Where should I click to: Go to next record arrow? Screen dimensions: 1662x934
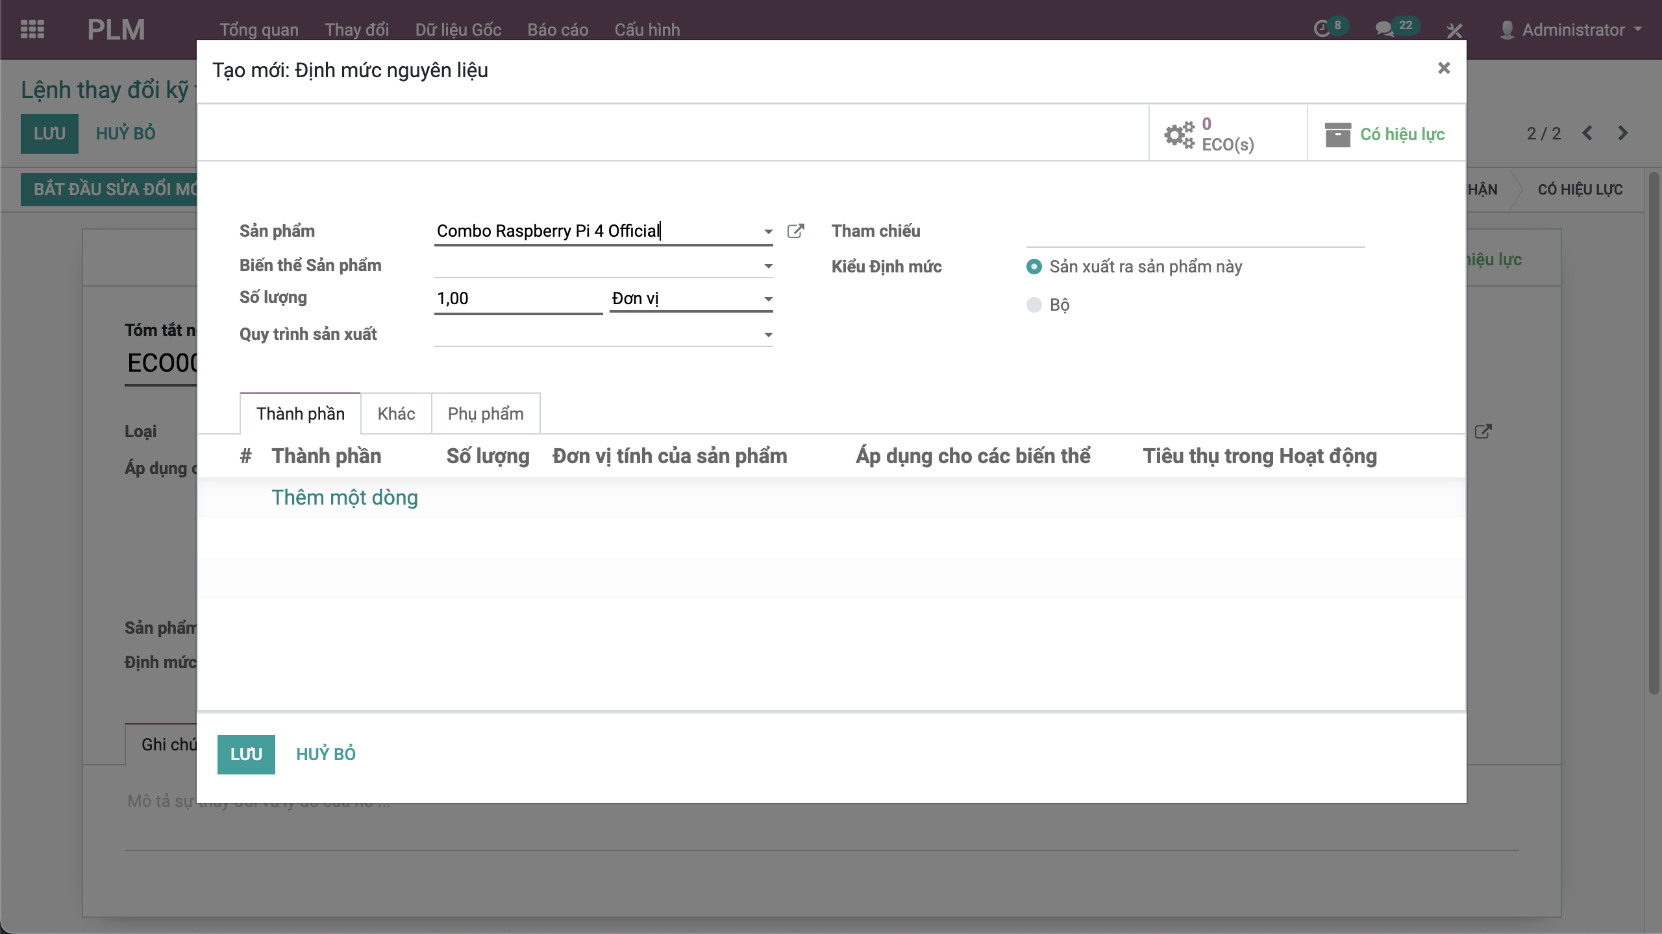(x=1623, y=133)
